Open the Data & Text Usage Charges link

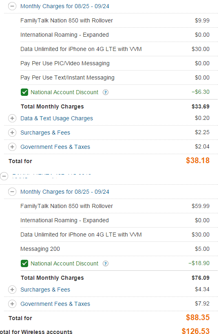tap(57, 118)
